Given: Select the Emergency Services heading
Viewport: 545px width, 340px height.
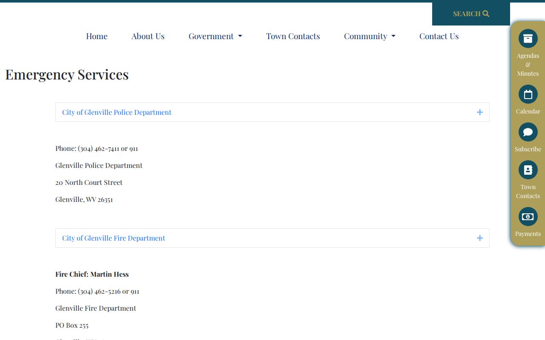Looking at the screenshot, I should 67,74.
